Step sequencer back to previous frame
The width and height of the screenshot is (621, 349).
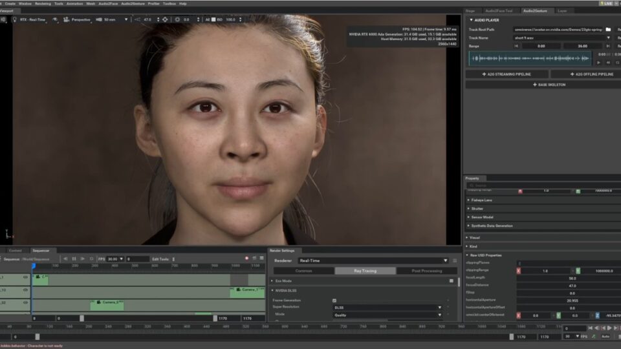tap(65, 259)
